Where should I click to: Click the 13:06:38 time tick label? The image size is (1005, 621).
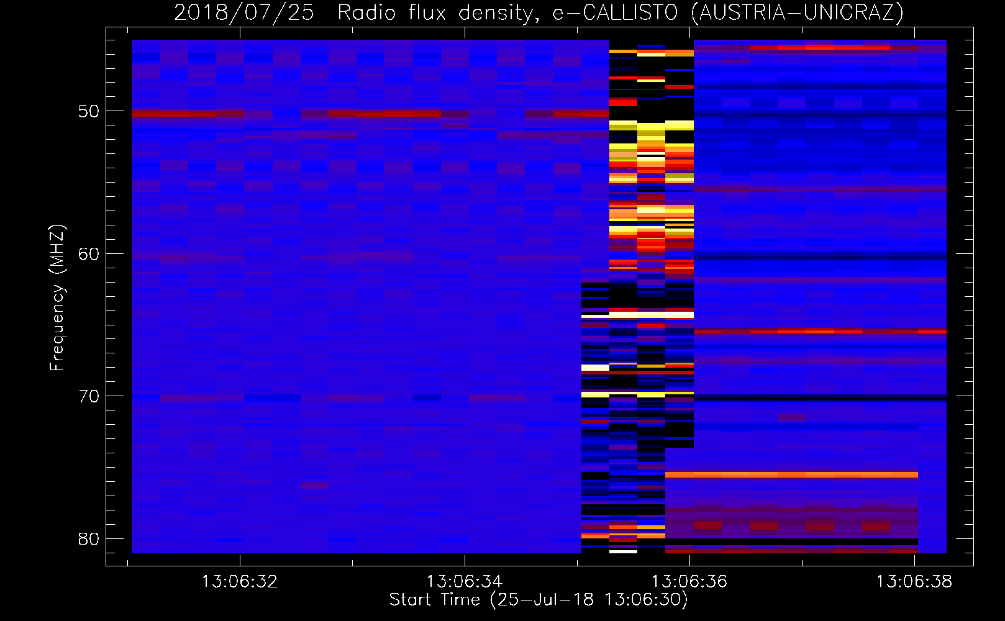[914, 582]
